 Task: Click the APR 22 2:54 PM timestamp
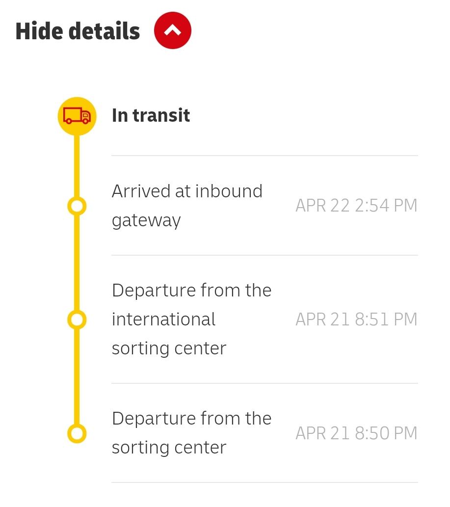(356, 206)
